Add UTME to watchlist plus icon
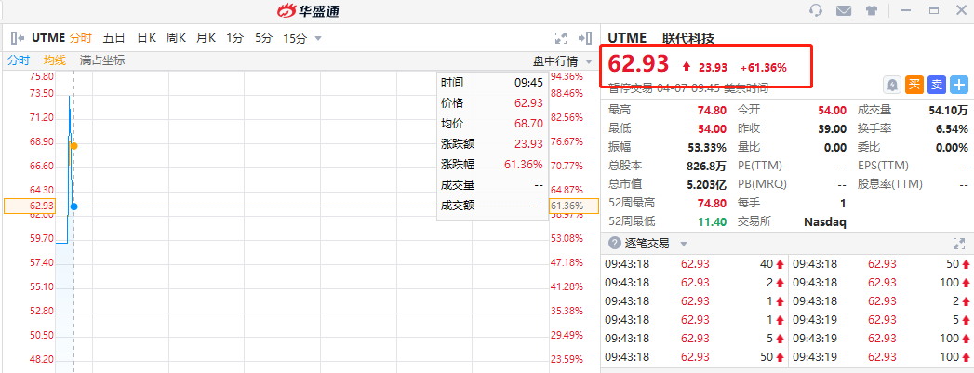Image resolution: width=974 pixels, height=373 pixels. point(960,85)
